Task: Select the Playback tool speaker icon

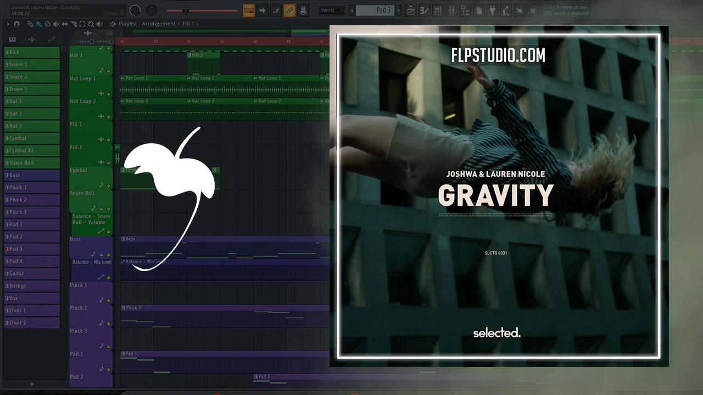Action: point(99,24)
